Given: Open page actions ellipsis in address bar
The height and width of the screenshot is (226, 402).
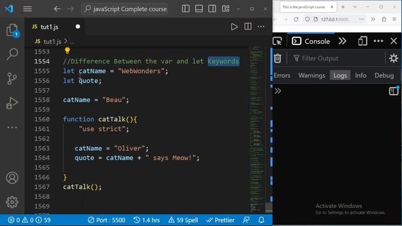Looking at the screenshot, I should pyautogui.click(x=362, y=19).
